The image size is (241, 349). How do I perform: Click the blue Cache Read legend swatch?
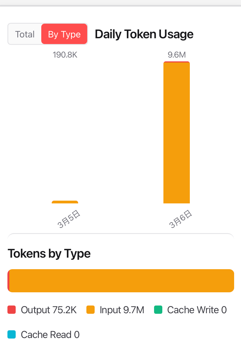point(12,335)
